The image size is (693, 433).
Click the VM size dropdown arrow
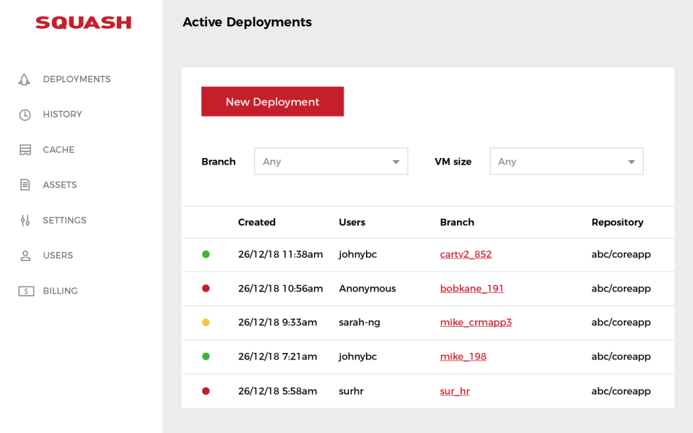click(x=631, y=162)
